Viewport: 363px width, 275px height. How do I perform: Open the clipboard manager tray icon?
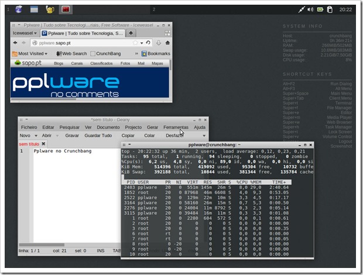pyautogui.click(x=330, y=9)
